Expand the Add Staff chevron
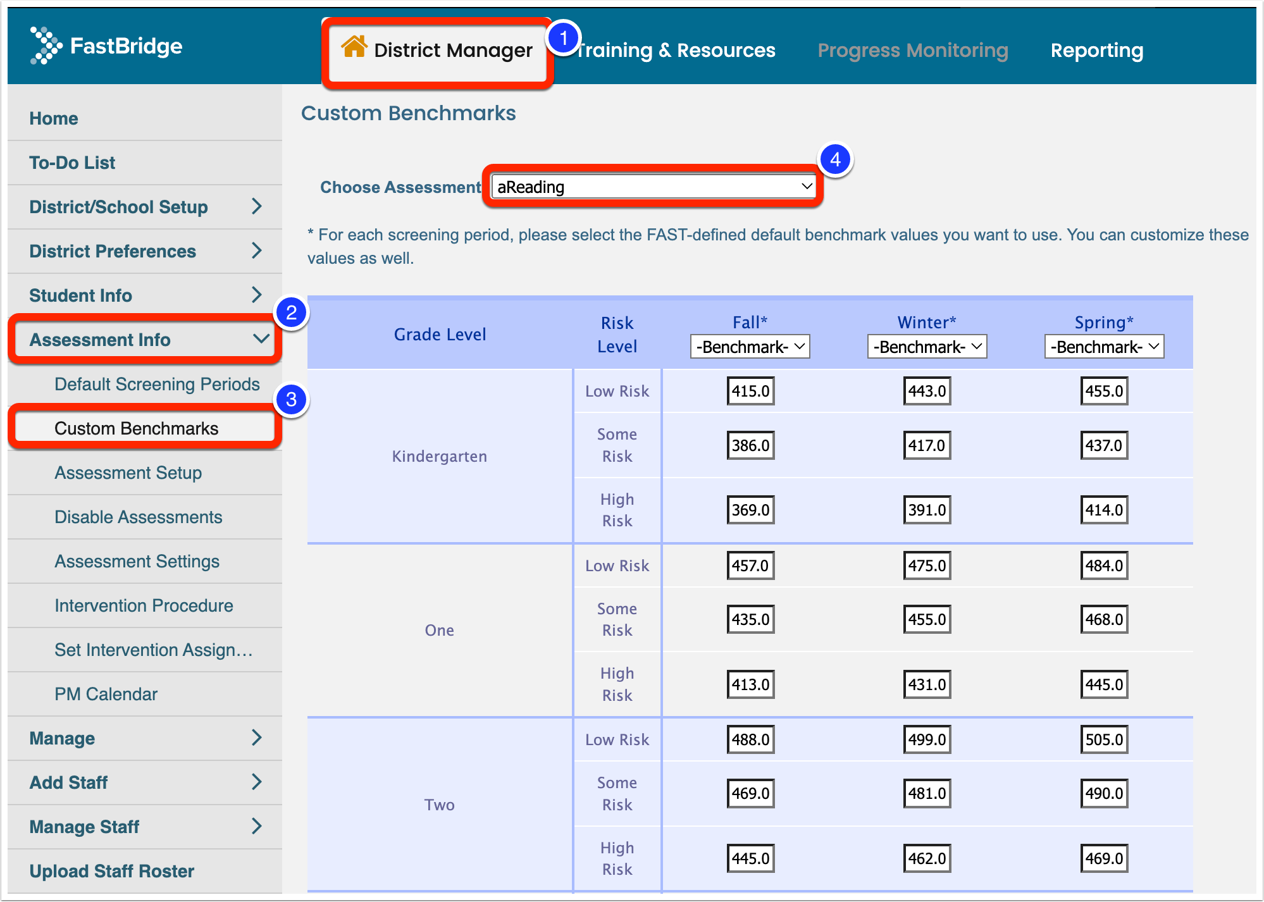This screenshot has width=1264, height=902. [256, 782]
